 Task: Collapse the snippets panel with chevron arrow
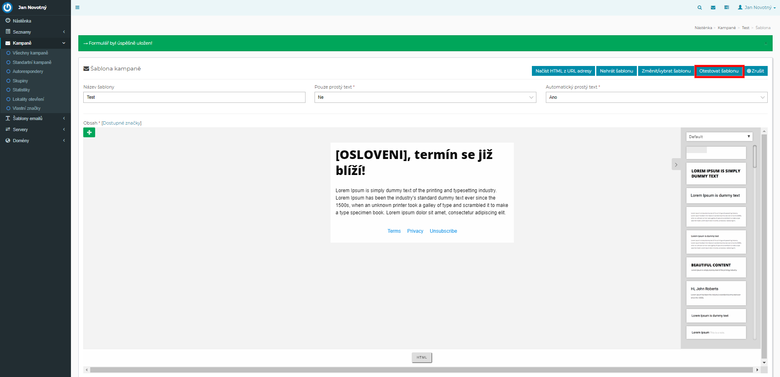(x=676, y=165)
